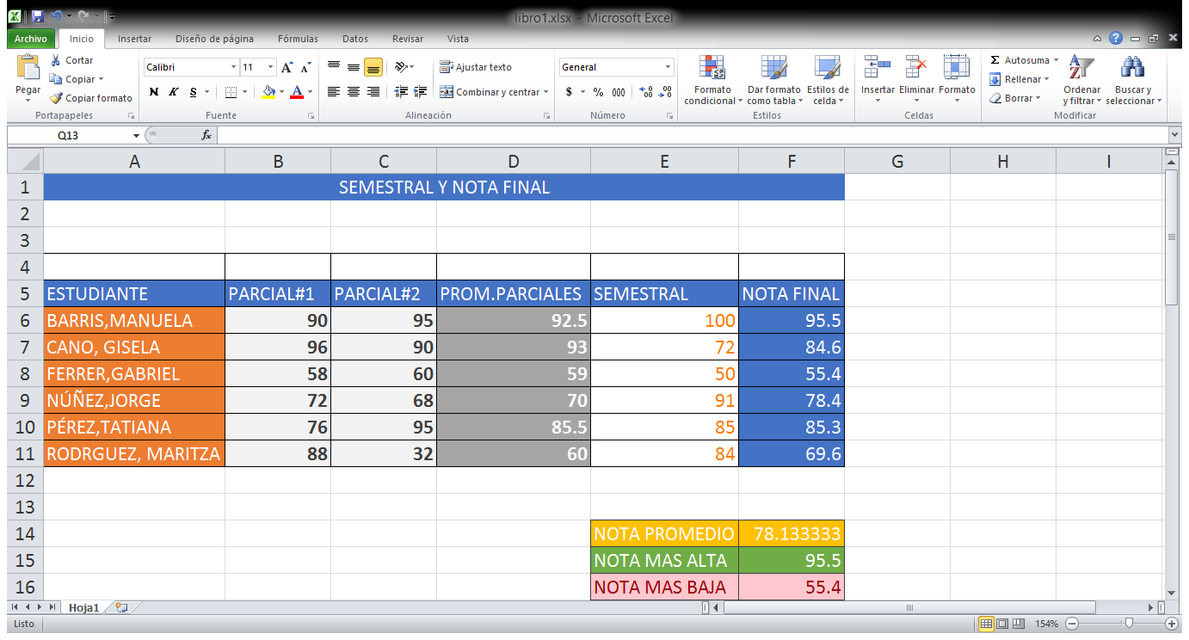This screenshot has width=1189, height=640.
Task: Enable Ajustar texto wrapping
Action: tap(474, 67)
